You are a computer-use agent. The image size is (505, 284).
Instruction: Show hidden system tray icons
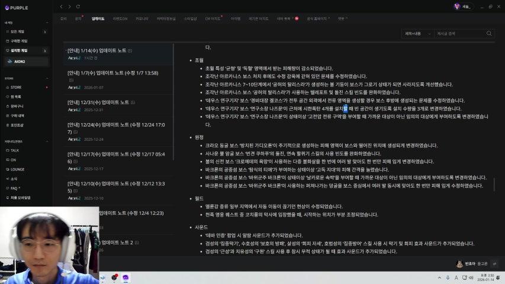pyautogui.click(x=439, y=277)
